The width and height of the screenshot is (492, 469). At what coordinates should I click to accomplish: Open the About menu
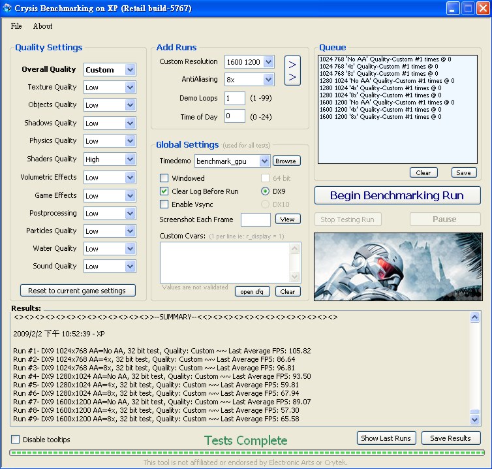tap(42, 26)
